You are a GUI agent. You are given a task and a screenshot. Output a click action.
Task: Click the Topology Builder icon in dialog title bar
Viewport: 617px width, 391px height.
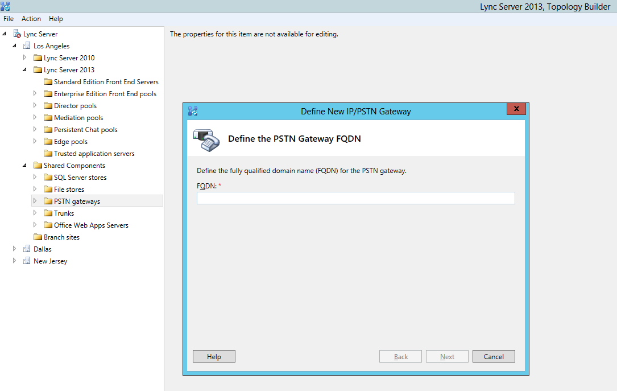point(193,111)
